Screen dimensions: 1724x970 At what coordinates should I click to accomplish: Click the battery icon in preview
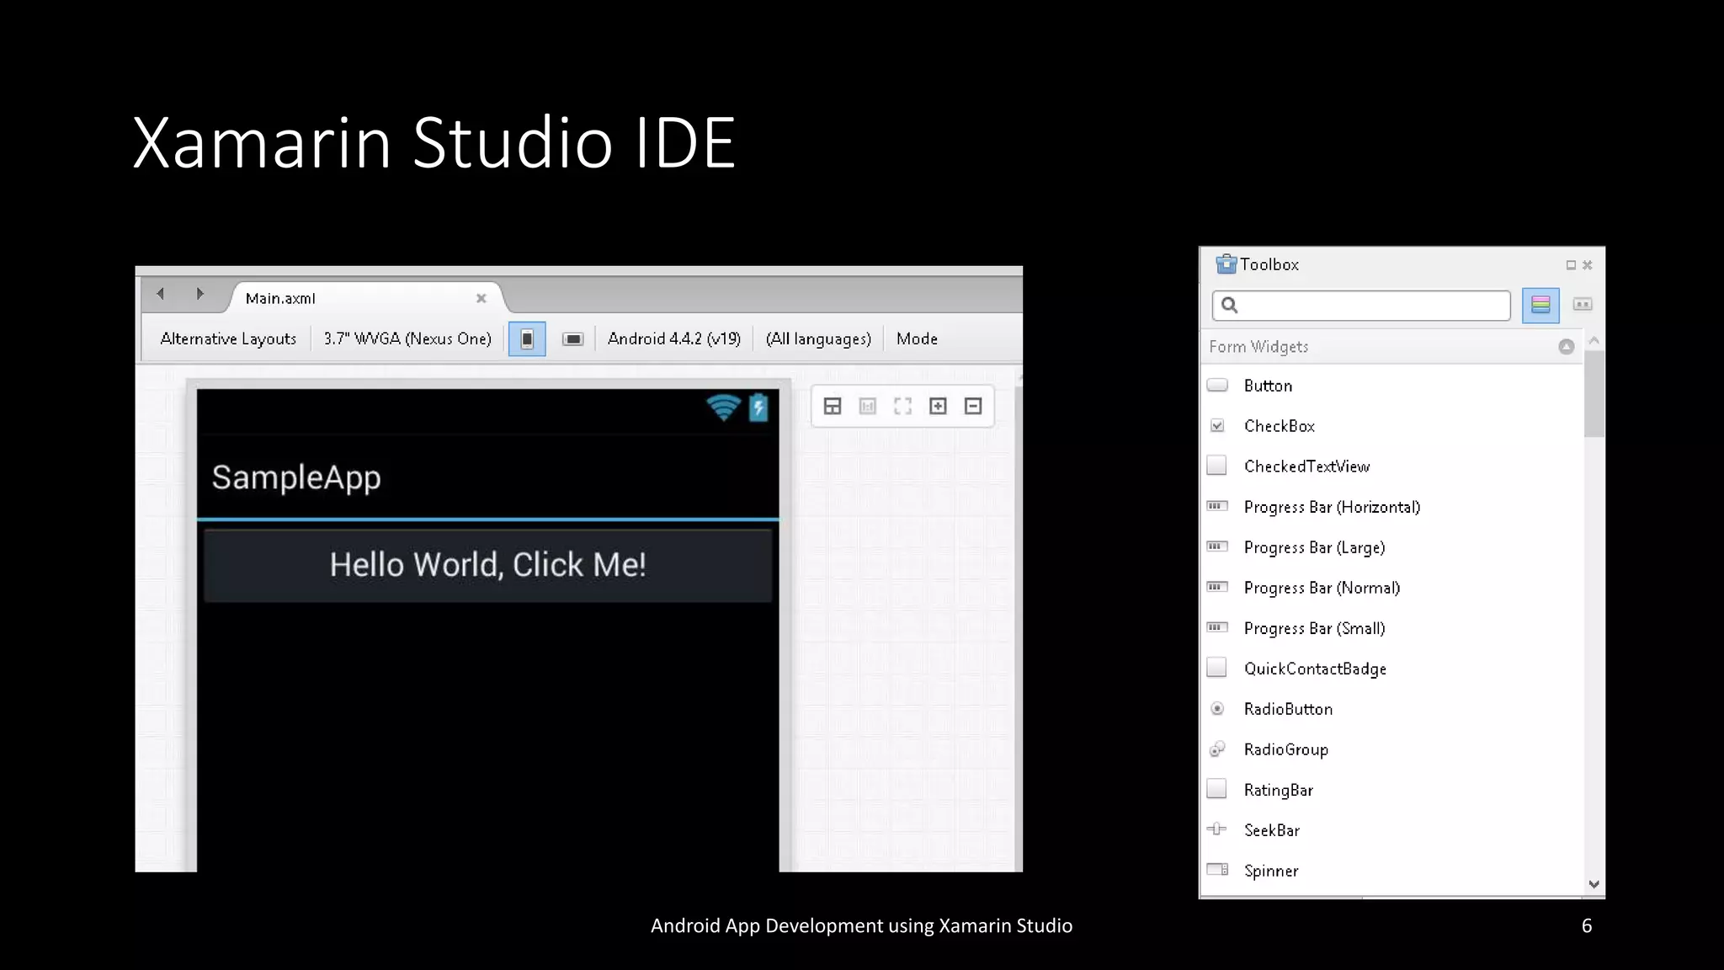[758, 408]
